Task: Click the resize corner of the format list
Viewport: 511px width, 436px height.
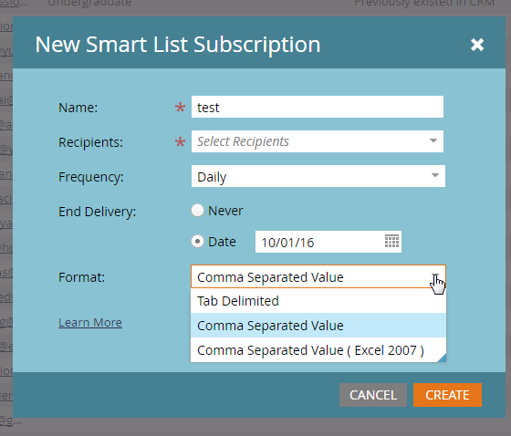Action: pyautogui.click(x=442, y=358)
